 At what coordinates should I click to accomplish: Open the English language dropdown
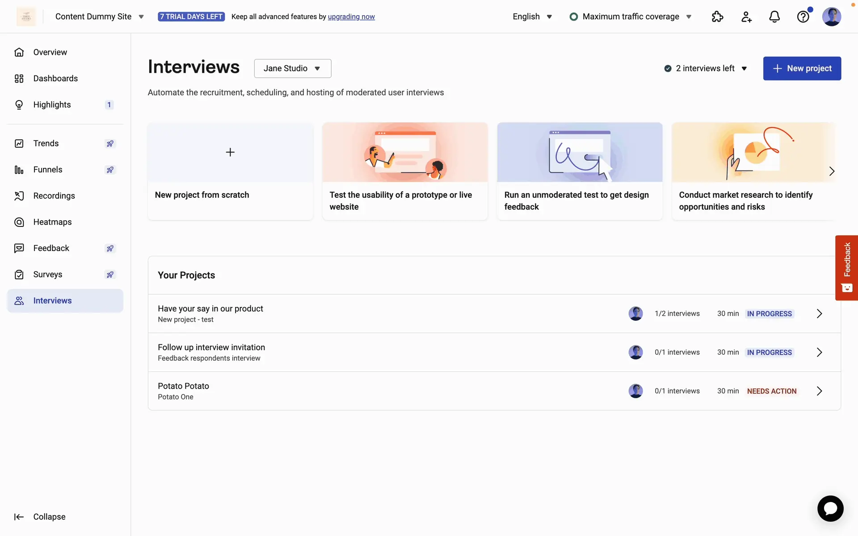[532, 17]
